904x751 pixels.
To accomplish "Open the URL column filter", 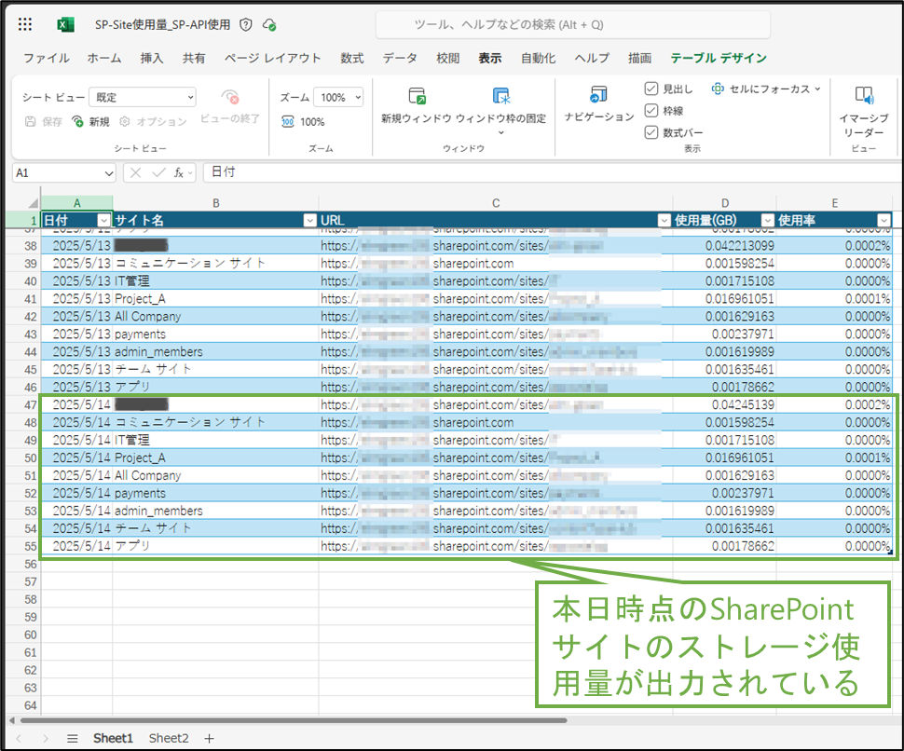I will (x=664, y=220).
